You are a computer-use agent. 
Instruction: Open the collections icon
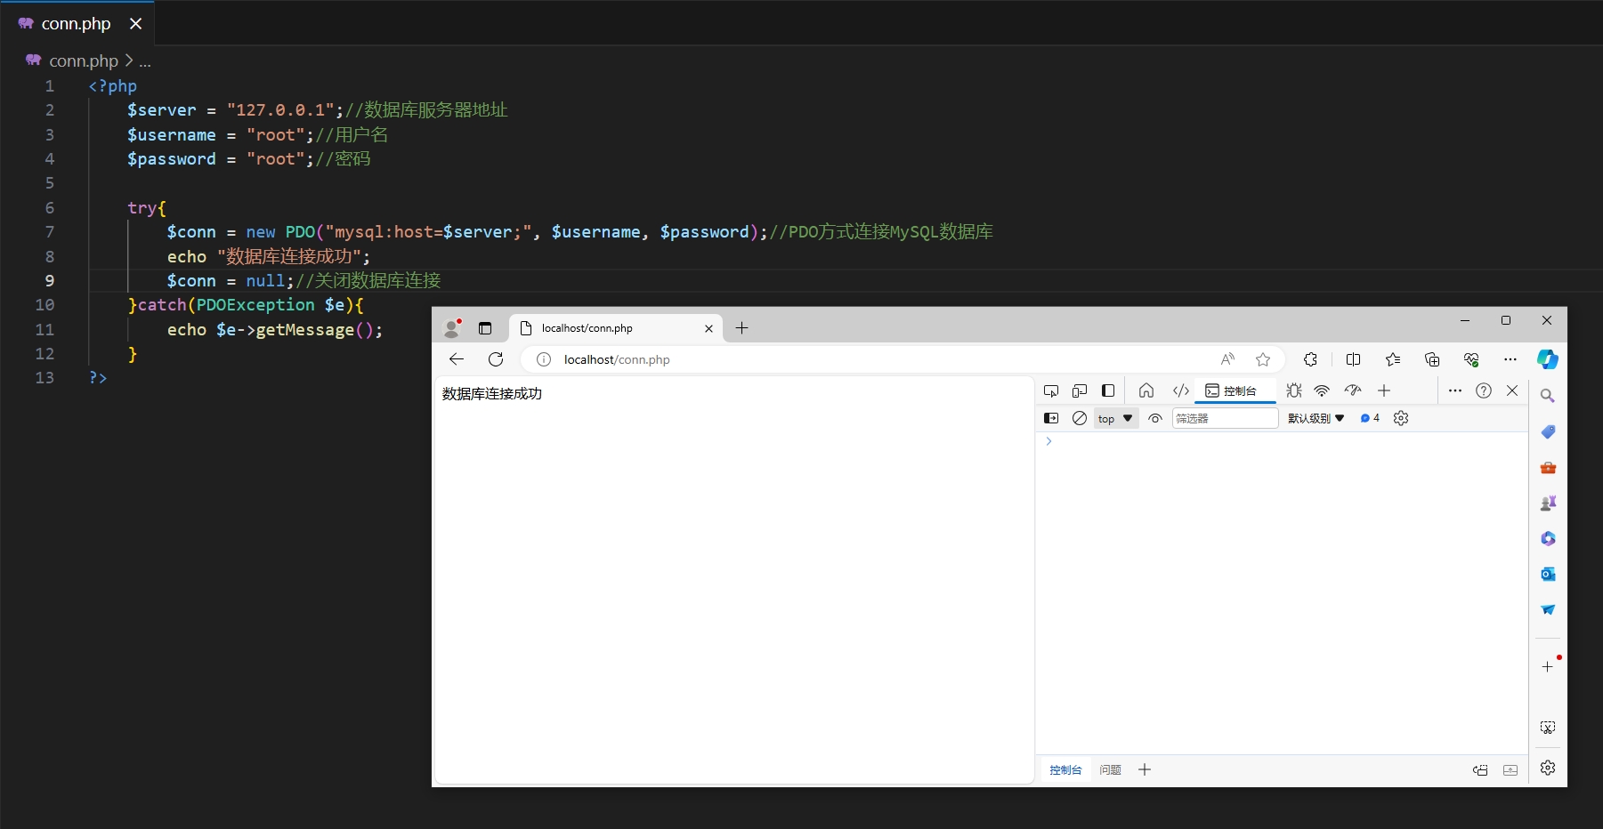(x=1432, y=359)
